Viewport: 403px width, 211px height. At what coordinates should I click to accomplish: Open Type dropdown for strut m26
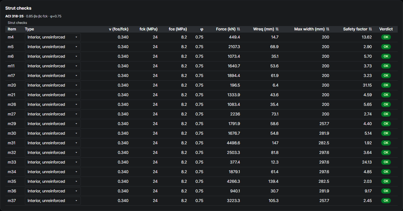53,105
